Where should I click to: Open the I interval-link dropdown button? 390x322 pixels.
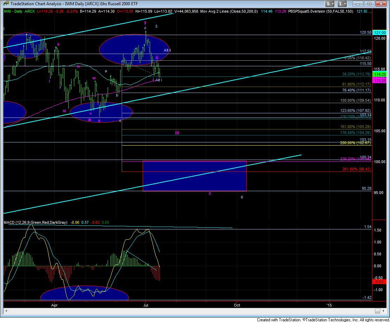click(342, 4)
